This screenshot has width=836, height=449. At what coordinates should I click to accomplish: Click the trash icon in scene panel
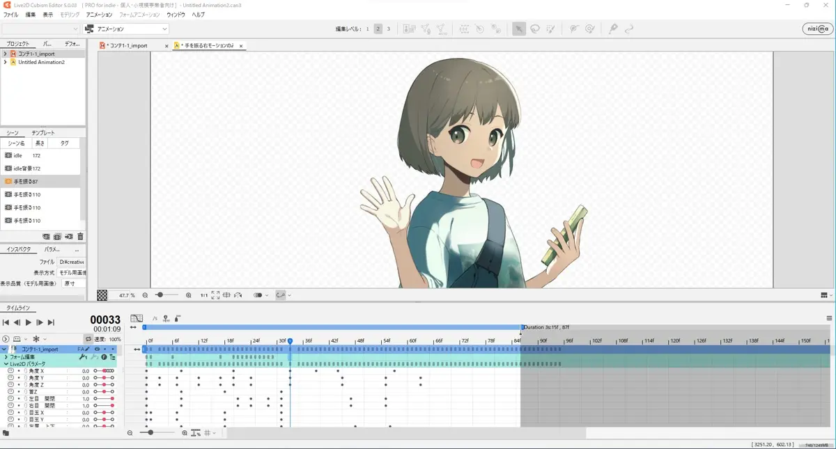[80, 237]
